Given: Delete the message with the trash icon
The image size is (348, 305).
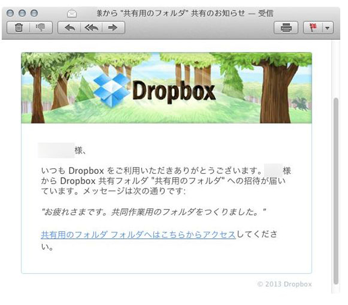Looking at the screenshot, I should click(19, 28).
